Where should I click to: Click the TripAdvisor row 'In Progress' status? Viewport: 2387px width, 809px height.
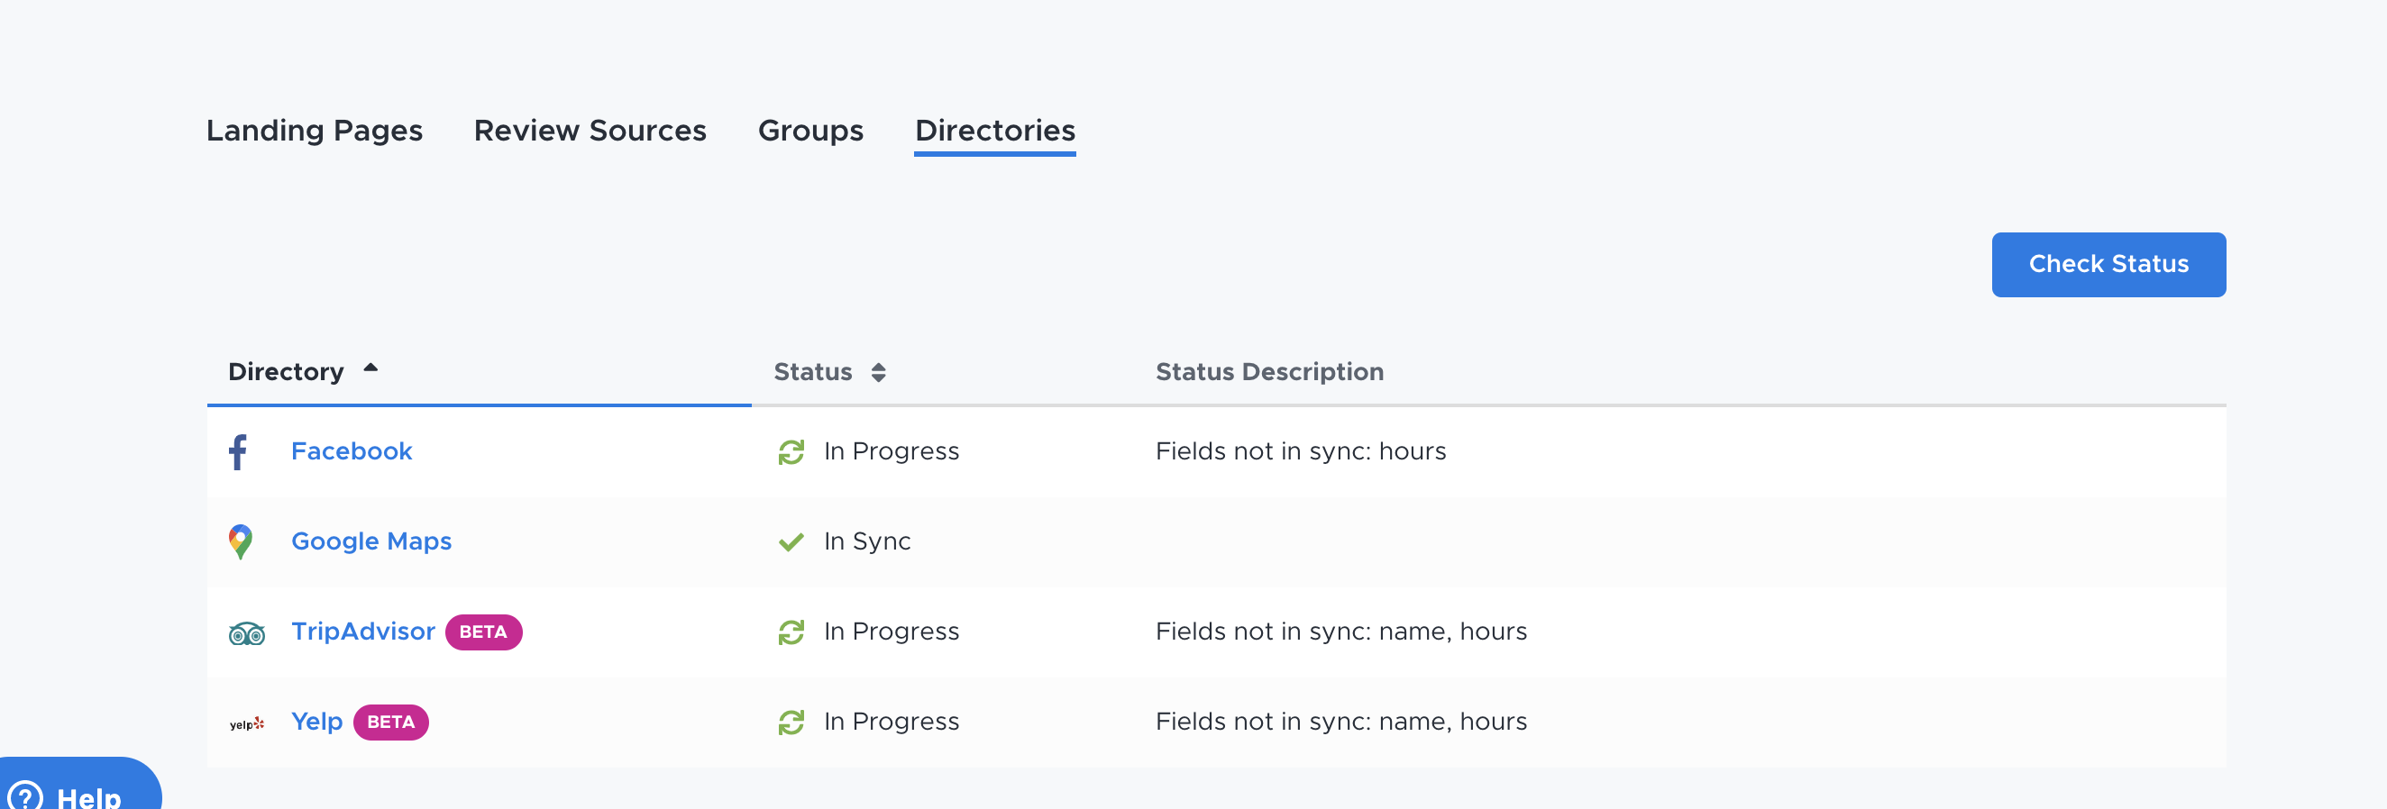tap(891, 632)
